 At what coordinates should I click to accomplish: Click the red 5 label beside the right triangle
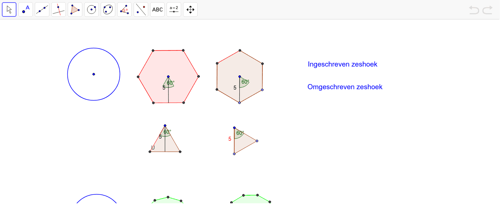(230, 139)
